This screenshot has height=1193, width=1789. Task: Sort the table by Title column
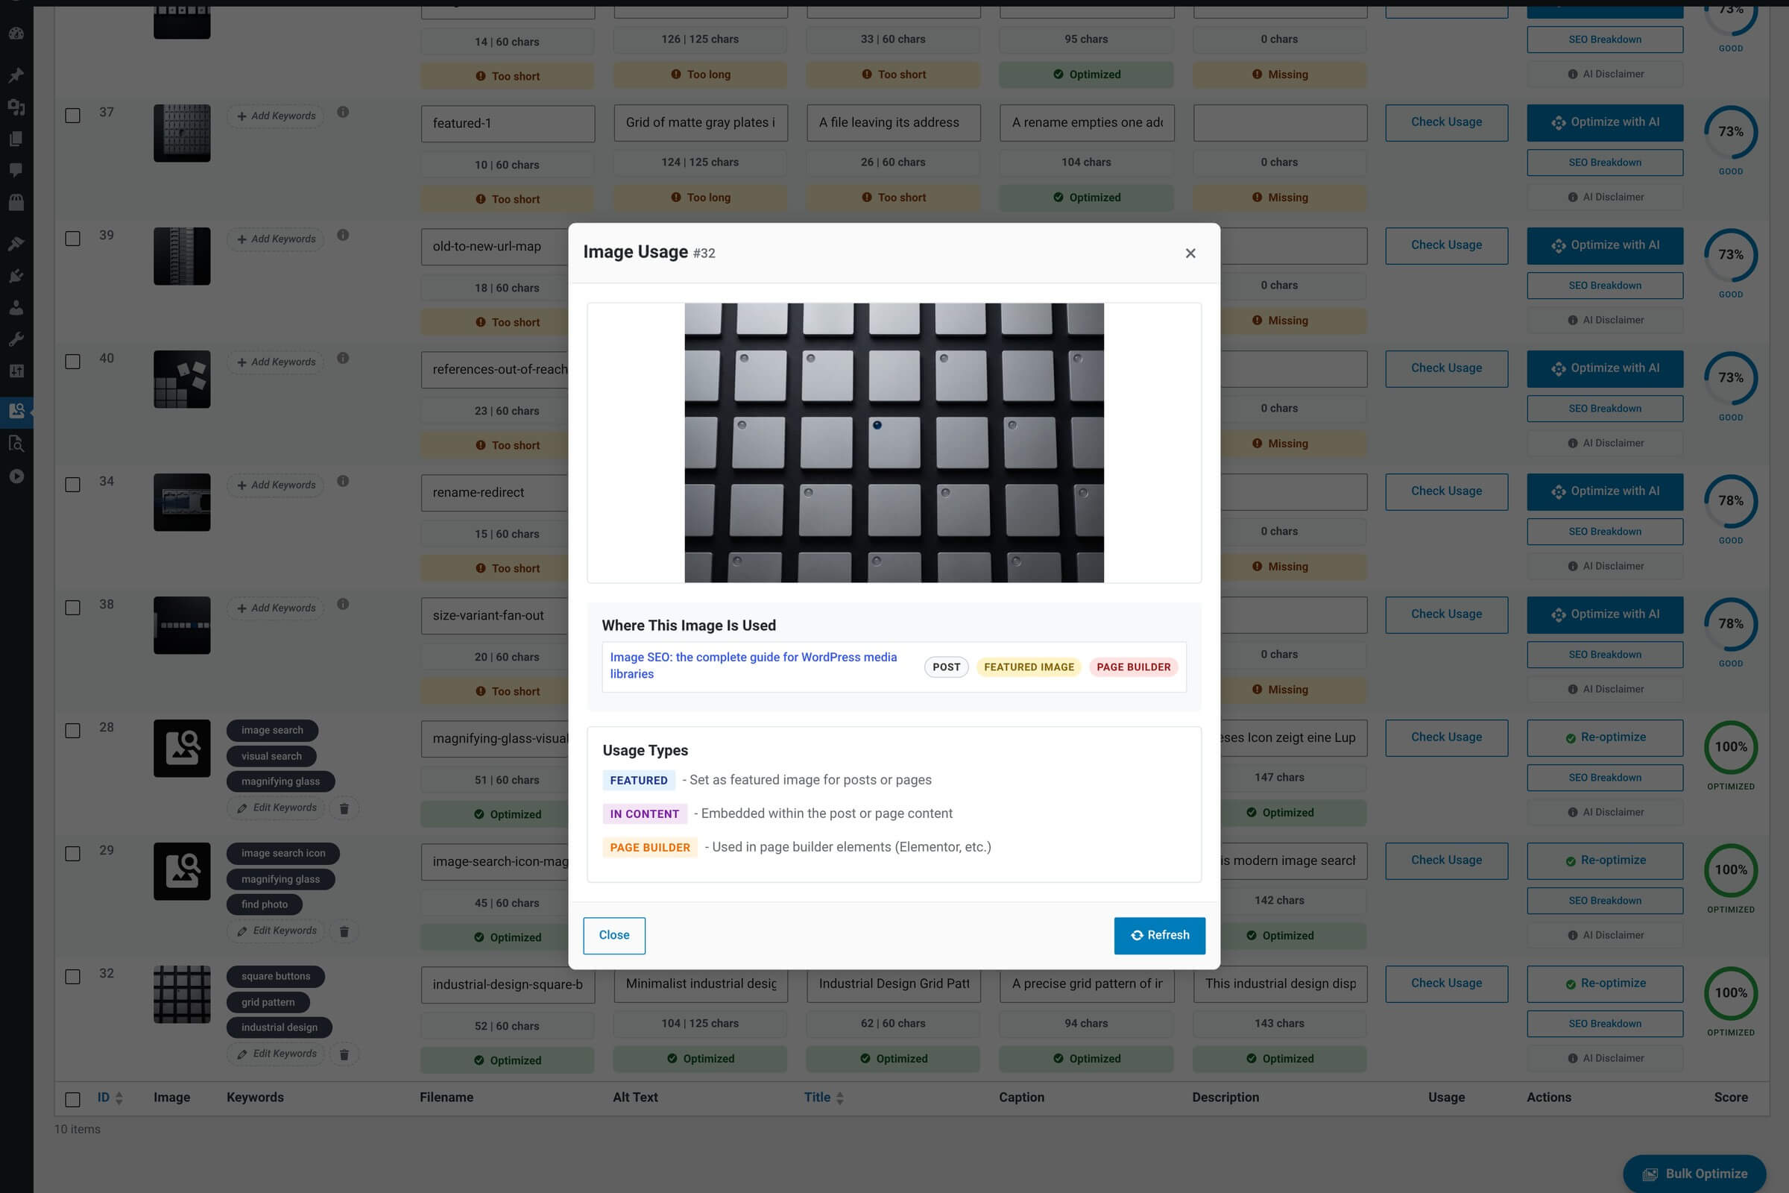point(824,1098)
